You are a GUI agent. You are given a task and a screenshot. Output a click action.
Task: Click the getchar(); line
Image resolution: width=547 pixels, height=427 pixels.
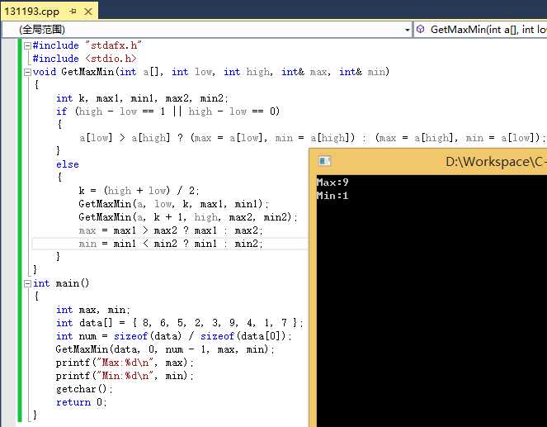coord(84,389)
